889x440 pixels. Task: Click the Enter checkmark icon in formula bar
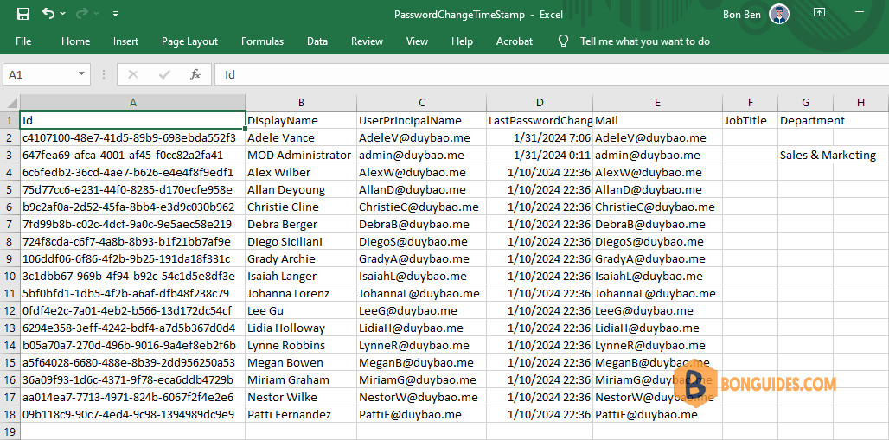pos(165,74)
